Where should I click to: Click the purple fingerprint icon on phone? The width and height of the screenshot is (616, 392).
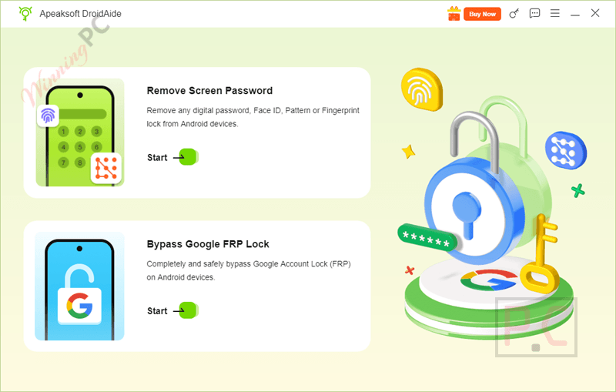click(x=48, y=116)
